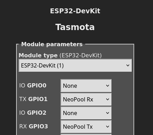The width and height of the screenshot is (153, 135).
Task: Open the NeoPool Tx dropdown
Action: (x=86, y=127)
